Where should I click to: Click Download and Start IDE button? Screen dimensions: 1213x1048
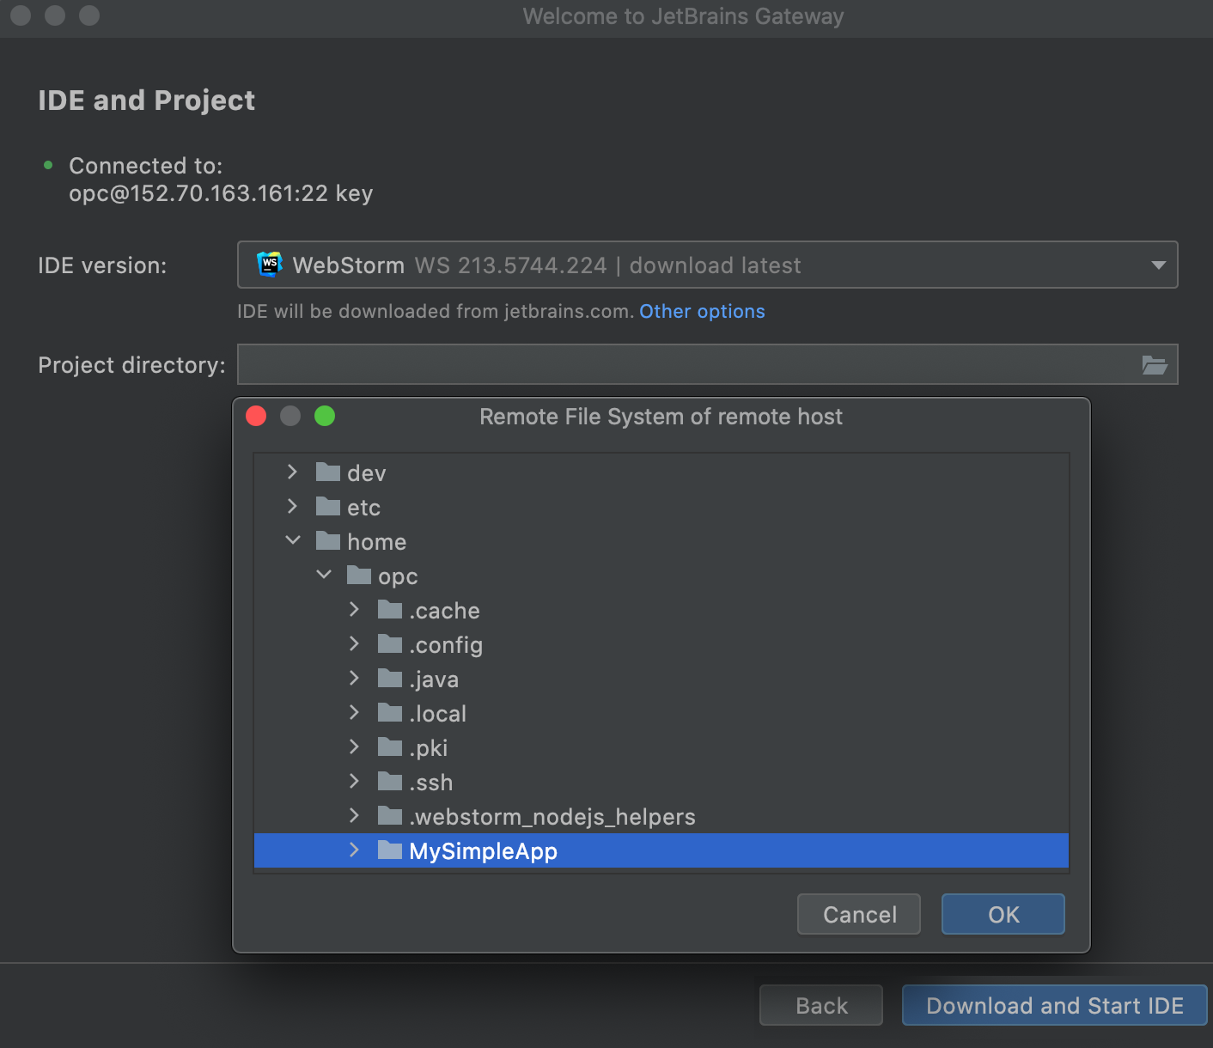point(1054,1005)
